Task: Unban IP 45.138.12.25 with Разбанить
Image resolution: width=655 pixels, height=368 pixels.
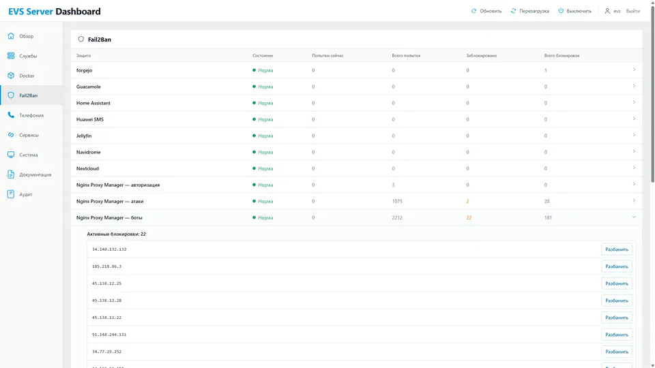Action: (x=617, y=283)
